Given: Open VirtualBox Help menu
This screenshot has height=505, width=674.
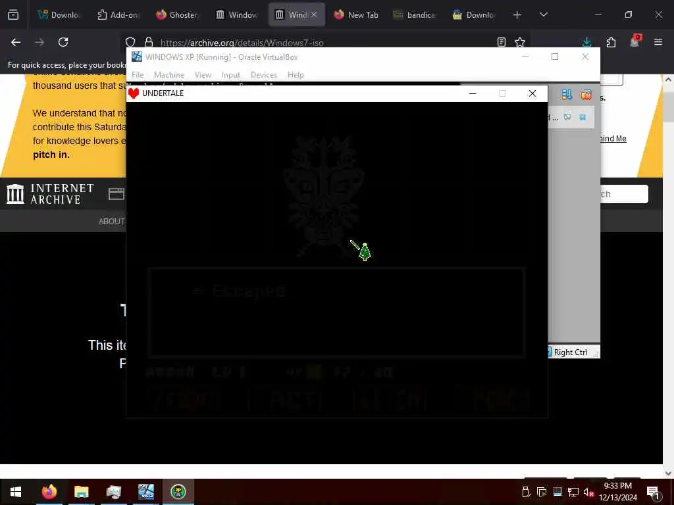Looking at the screenshot, I should [296, 75].
